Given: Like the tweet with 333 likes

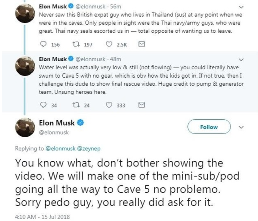Looking at the screenshot, I should point(109,106).
